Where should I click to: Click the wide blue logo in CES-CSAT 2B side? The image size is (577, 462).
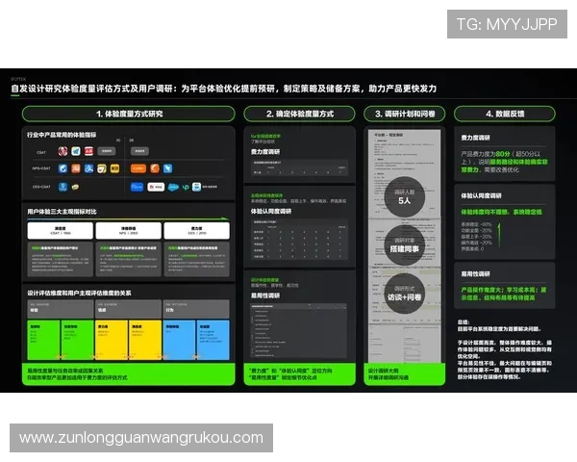[137, 187]
